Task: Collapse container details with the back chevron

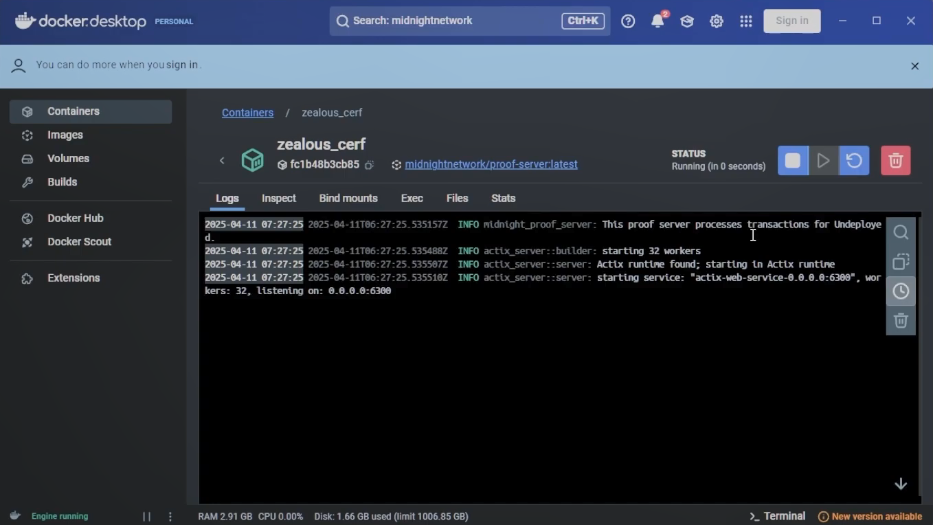Action: pos(222,160)
